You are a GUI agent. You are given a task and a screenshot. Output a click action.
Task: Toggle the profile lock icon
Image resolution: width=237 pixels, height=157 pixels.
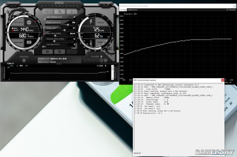pyautogui.click(x=101, y=56)
